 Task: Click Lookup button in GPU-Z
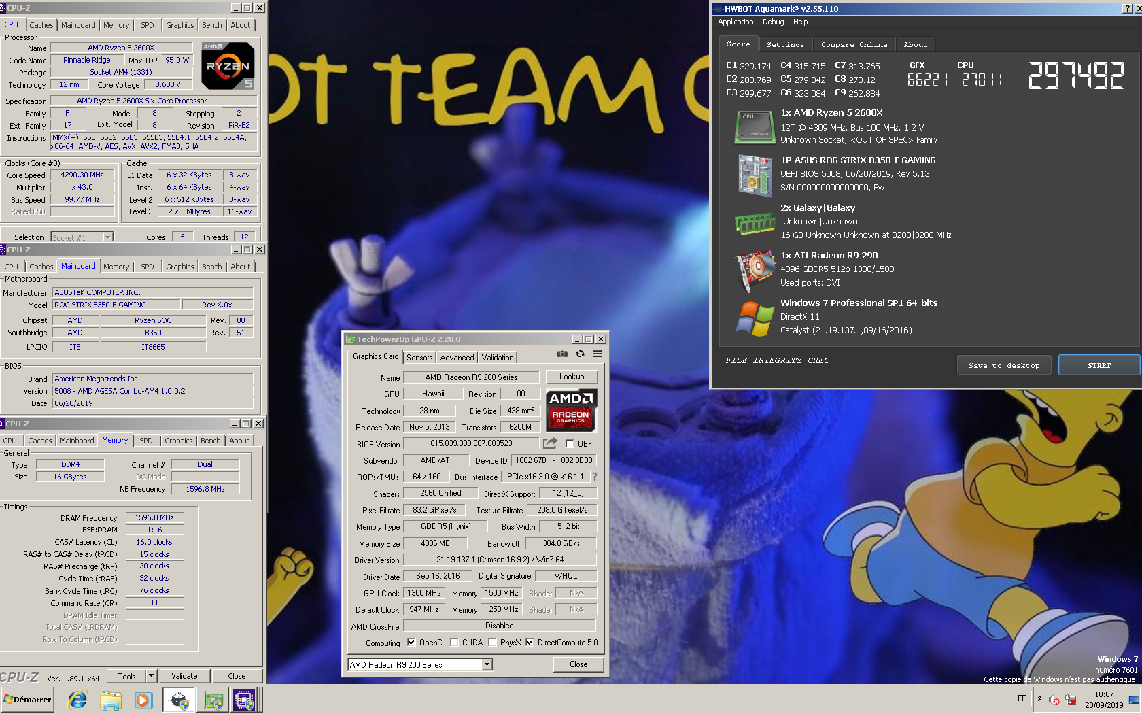[x=571, y=377]
